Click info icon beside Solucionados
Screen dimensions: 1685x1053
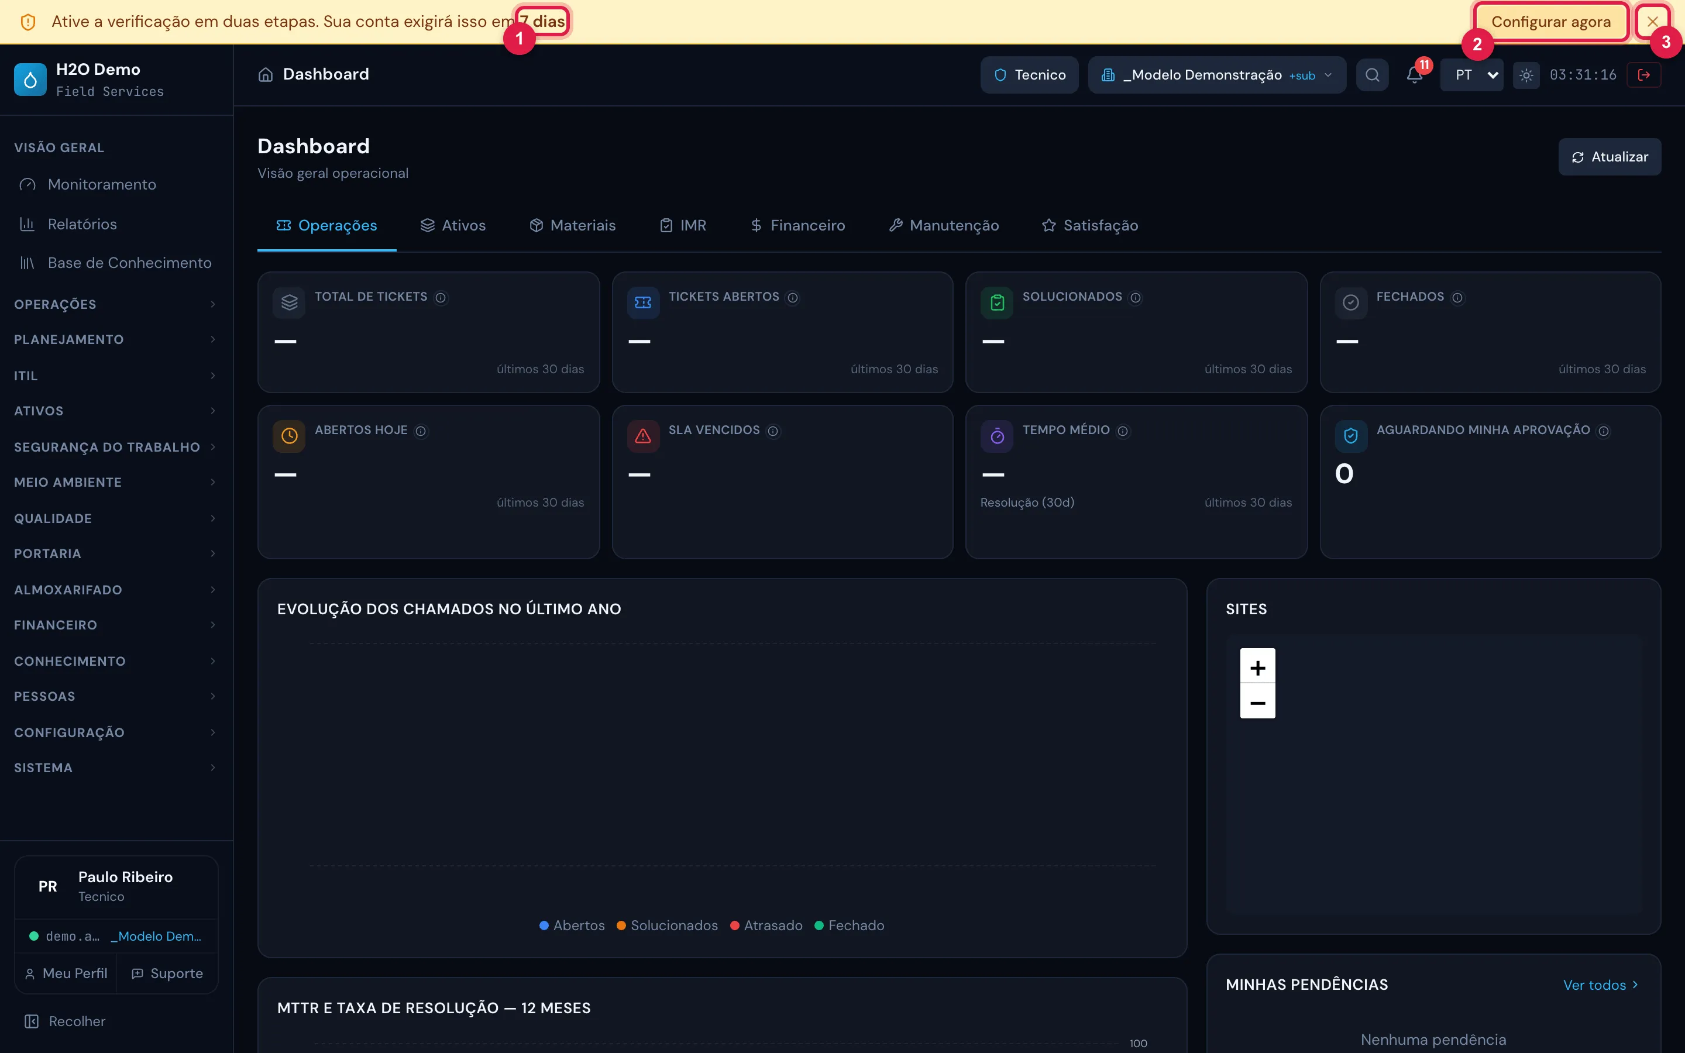[1136, 297]
